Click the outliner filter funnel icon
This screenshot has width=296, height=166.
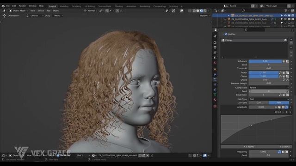(286, 11)
